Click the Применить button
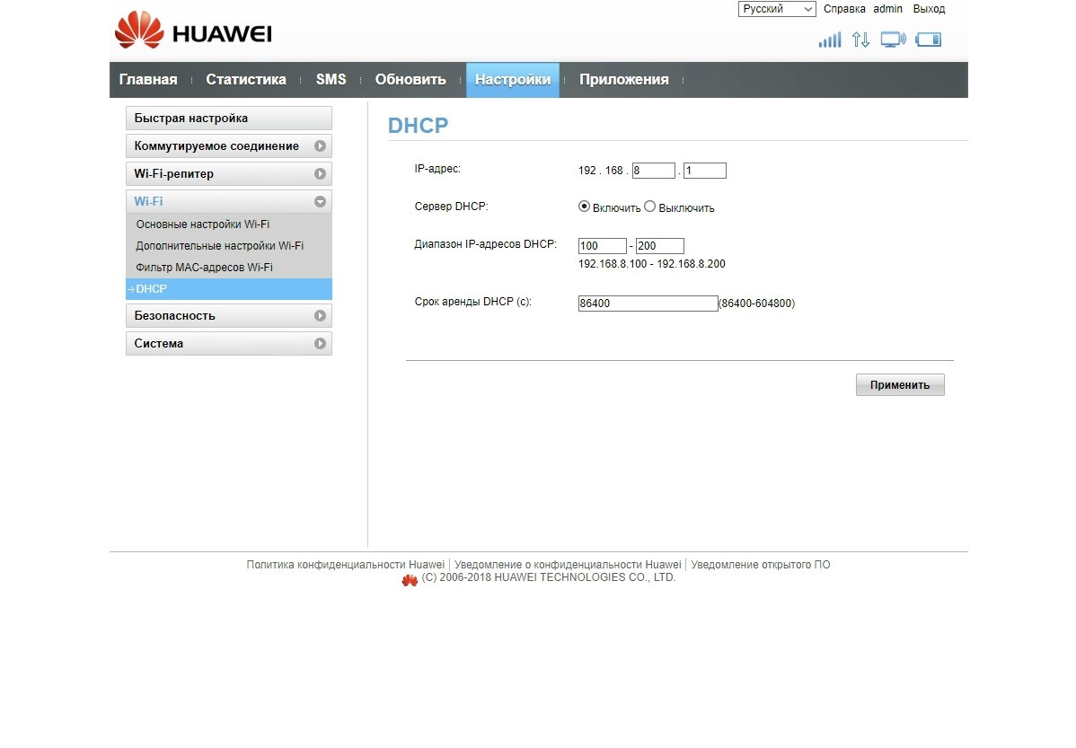The image size is (1076, 748). click(x=900, y=385)
